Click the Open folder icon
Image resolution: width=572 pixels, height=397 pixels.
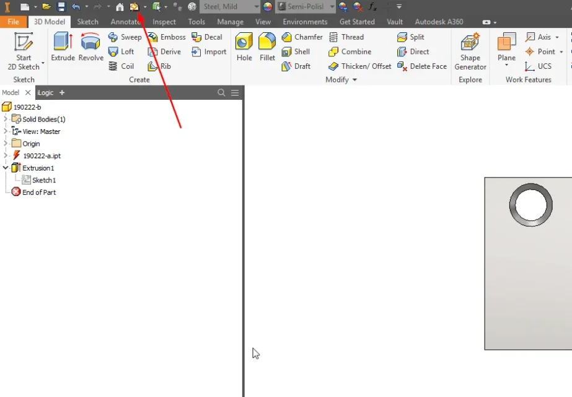pyautogui.click(x=46, y=7)
